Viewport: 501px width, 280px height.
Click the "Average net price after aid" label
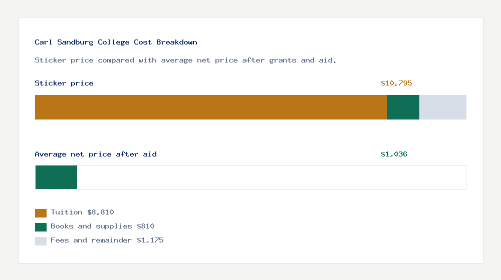[96, 154]
